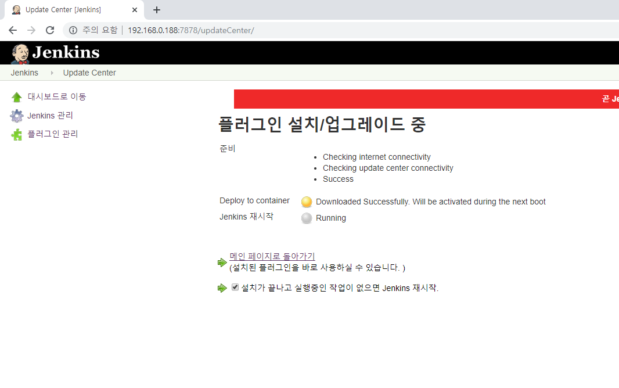
Task: Click the grey status ball for Jenkins 재시작
Action: [307, 218]
